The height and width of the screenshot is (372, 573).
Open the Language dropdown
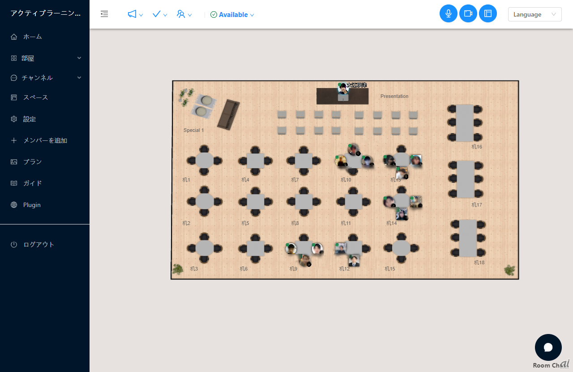[535, 14]
